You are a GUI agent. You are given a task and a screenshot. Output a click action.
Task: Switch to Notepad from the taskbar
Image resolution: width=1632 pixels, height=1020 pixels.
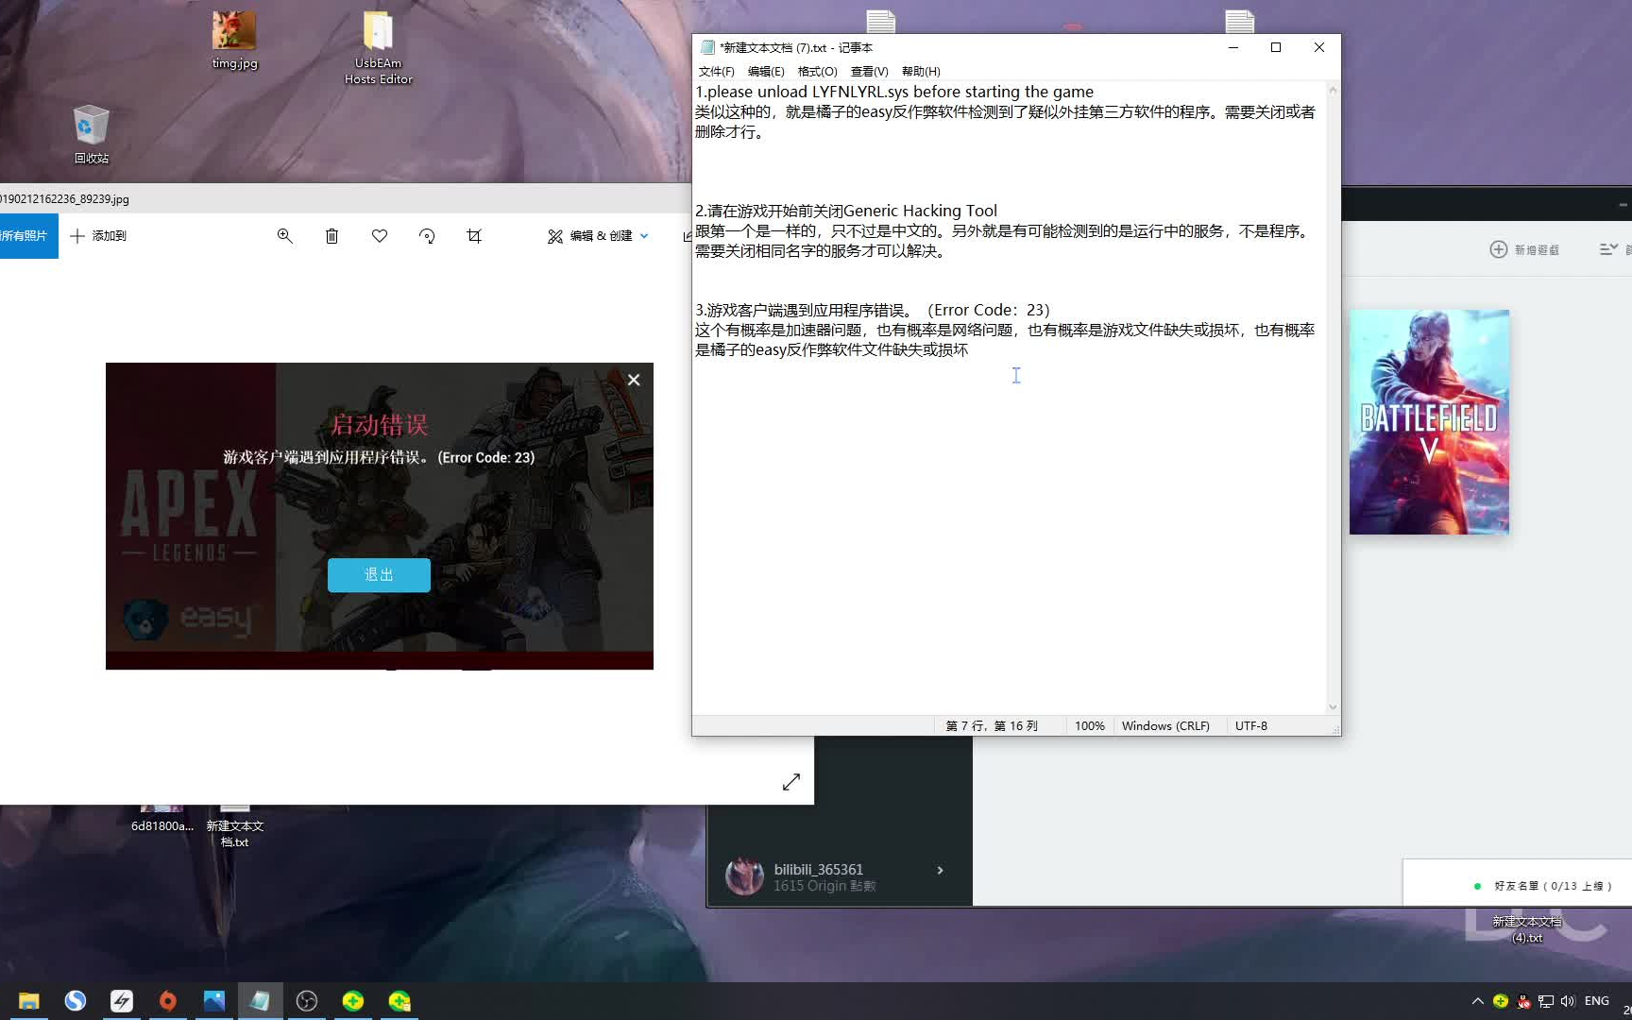(x=261, y=1001)
